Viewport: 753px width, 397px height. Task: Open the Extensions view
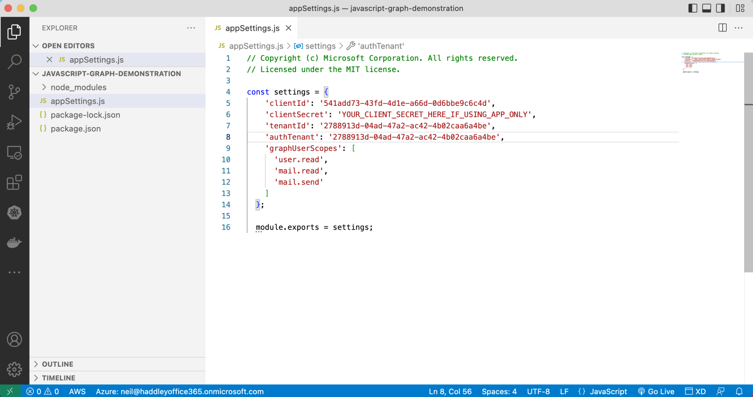point(14,183)
